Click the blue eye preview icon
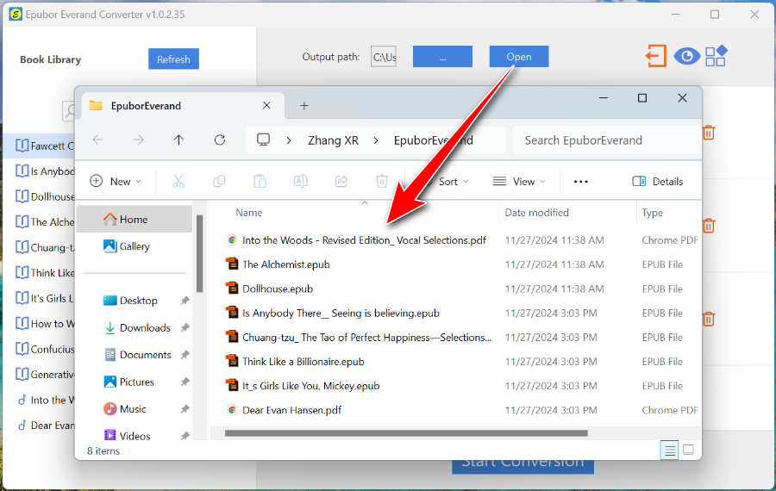The image size is (776, 491). point(686,56)
